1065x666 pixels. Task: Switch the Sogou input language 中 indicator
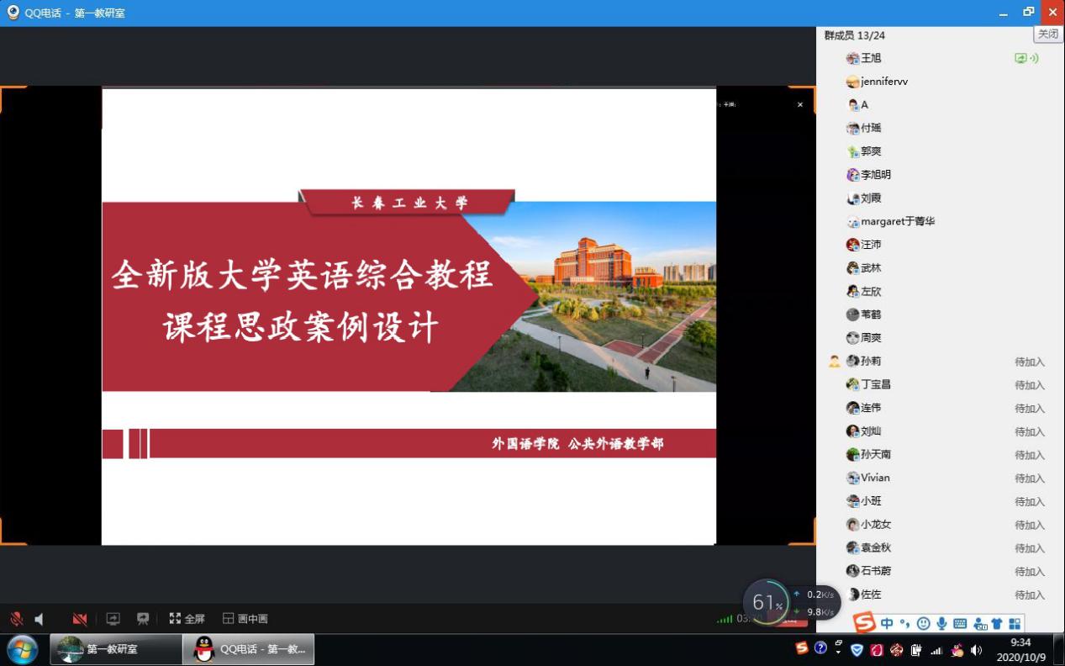click(x=887, y=623)
